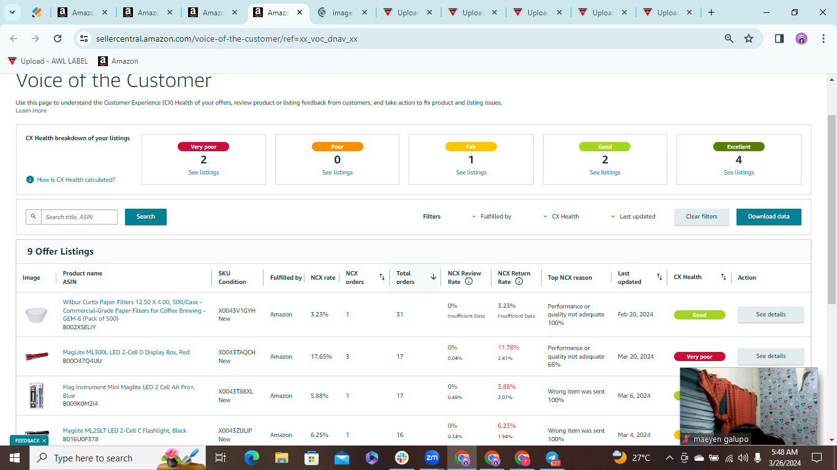Show info for NCX Review Rate
This screenshot has height=470, width=837.
(469, 282)
